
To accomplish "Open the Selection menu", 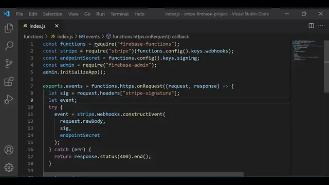I will (52, 14).
